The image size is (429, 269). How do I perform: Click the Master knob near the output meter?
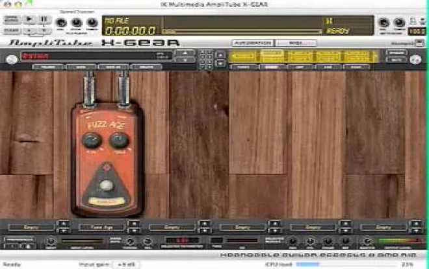pyautogui.click(x=367, y=241)
